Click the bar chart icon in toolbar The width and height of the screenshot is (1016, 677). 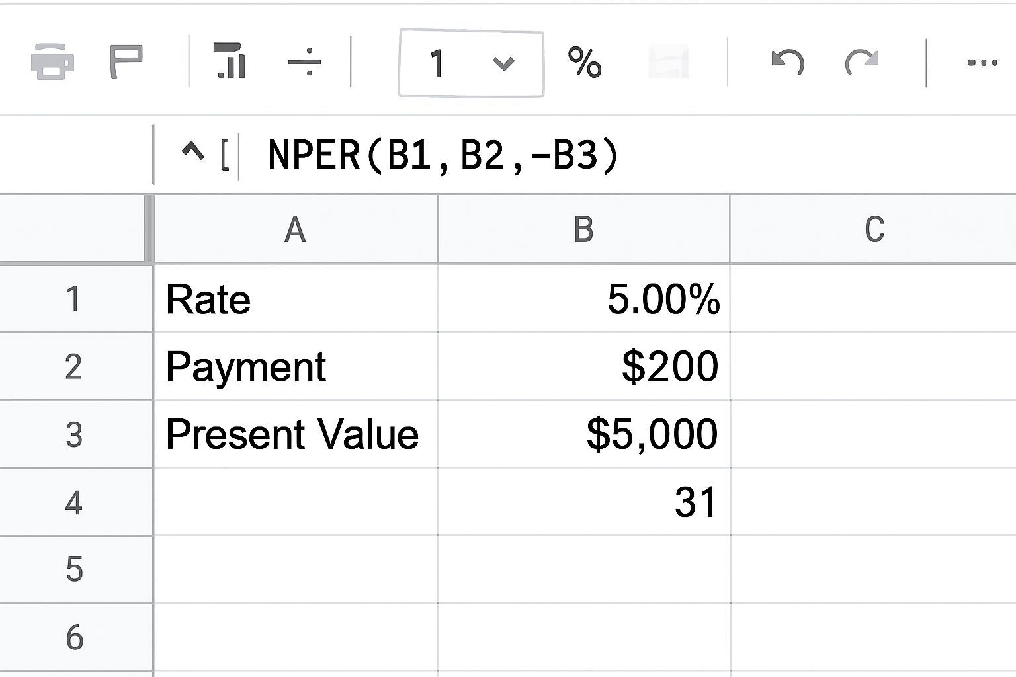pos(230,61)
